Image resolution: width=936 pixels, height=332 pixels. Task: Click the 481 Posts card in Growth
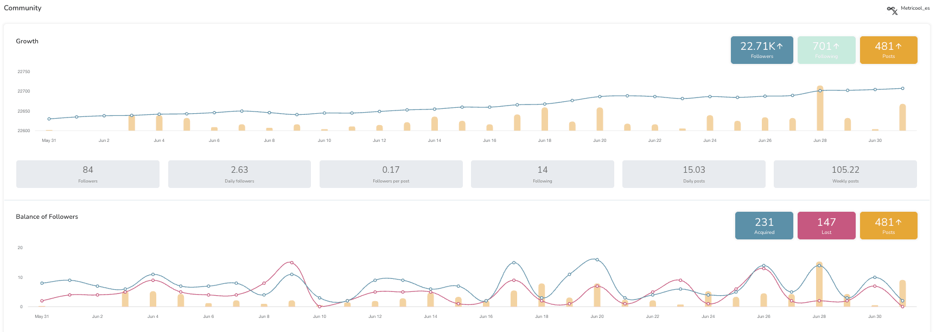coord(888,49)
